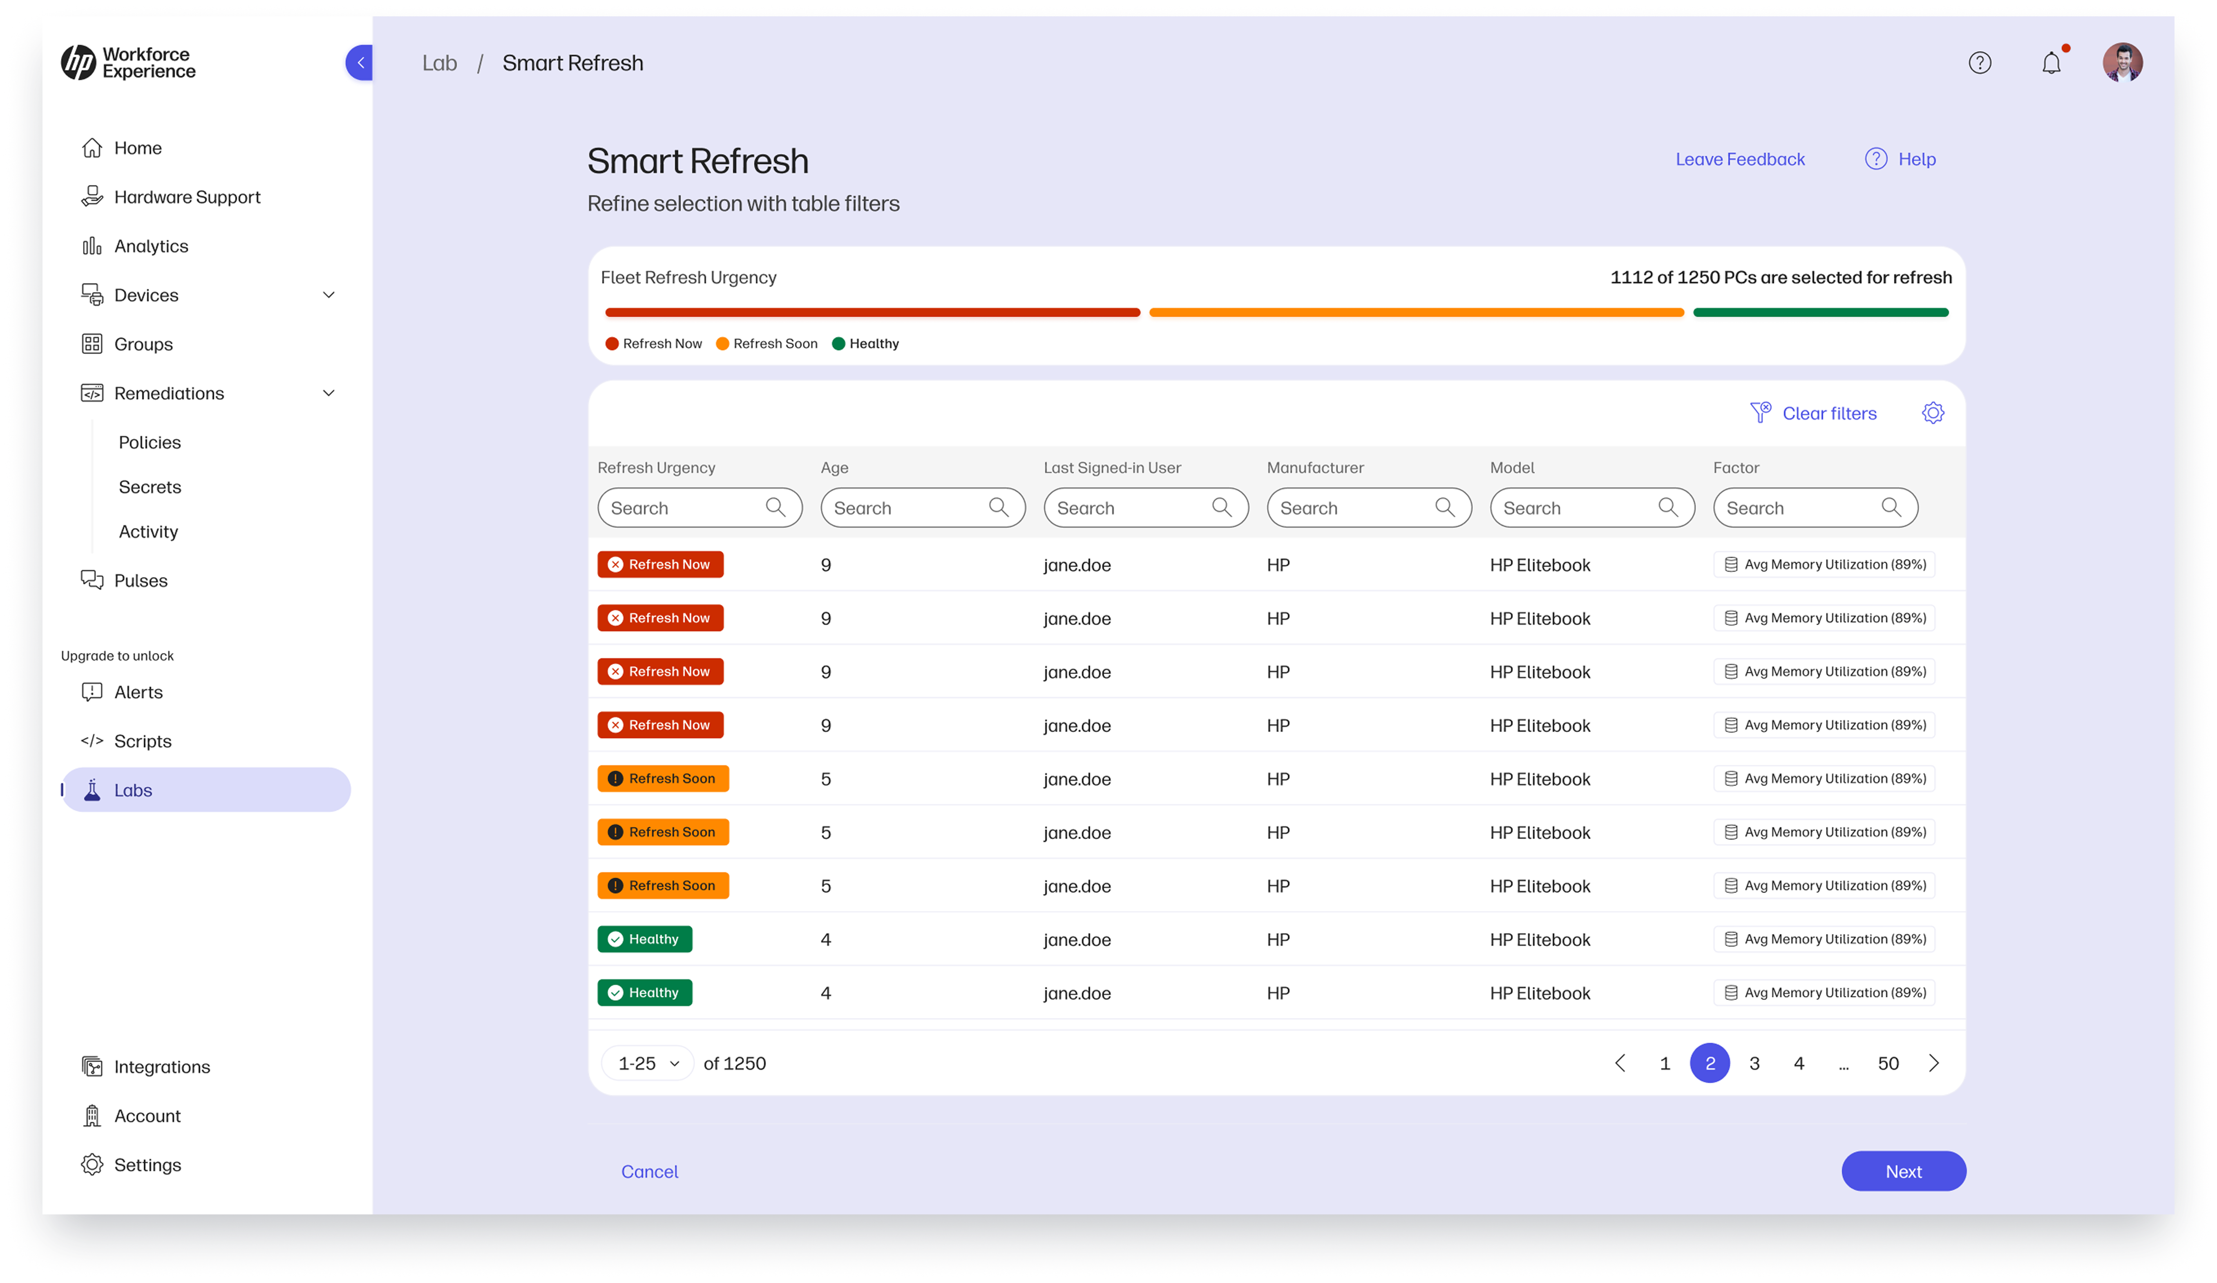Click the Analytics bar chart icon
Viewport: 2217px width, 1283px height.
92,246
